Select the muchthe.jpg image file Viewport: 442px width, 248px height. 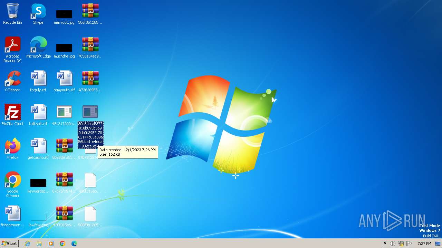[64, 50]
